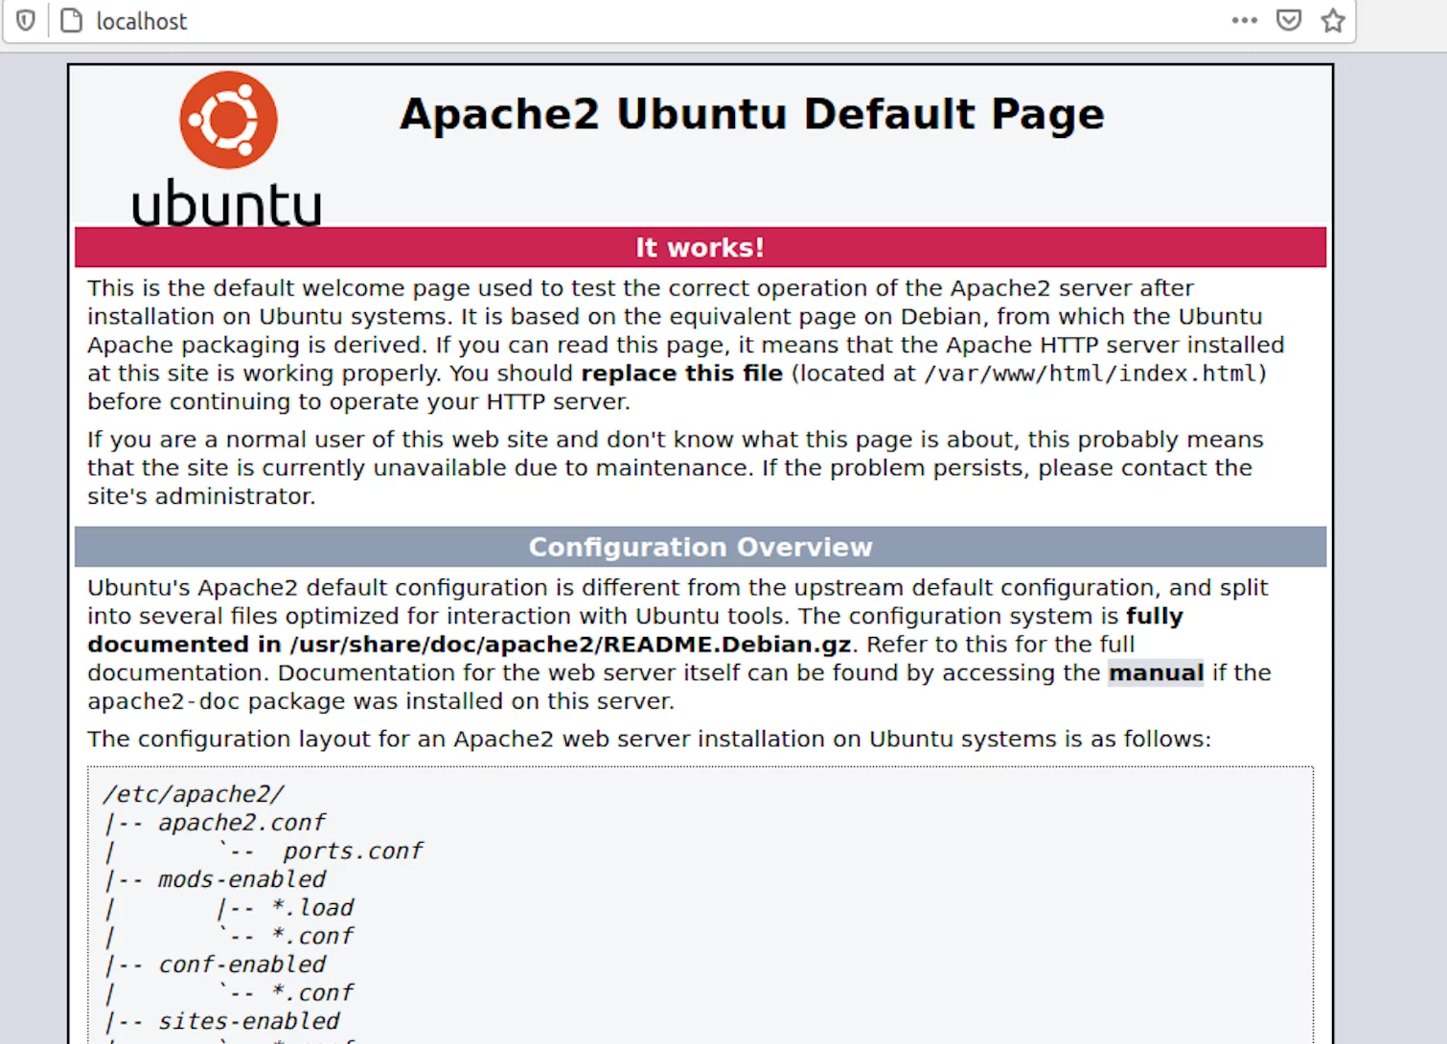Click the 'ubuntu' wordmark under the logo

coord(226,202)
